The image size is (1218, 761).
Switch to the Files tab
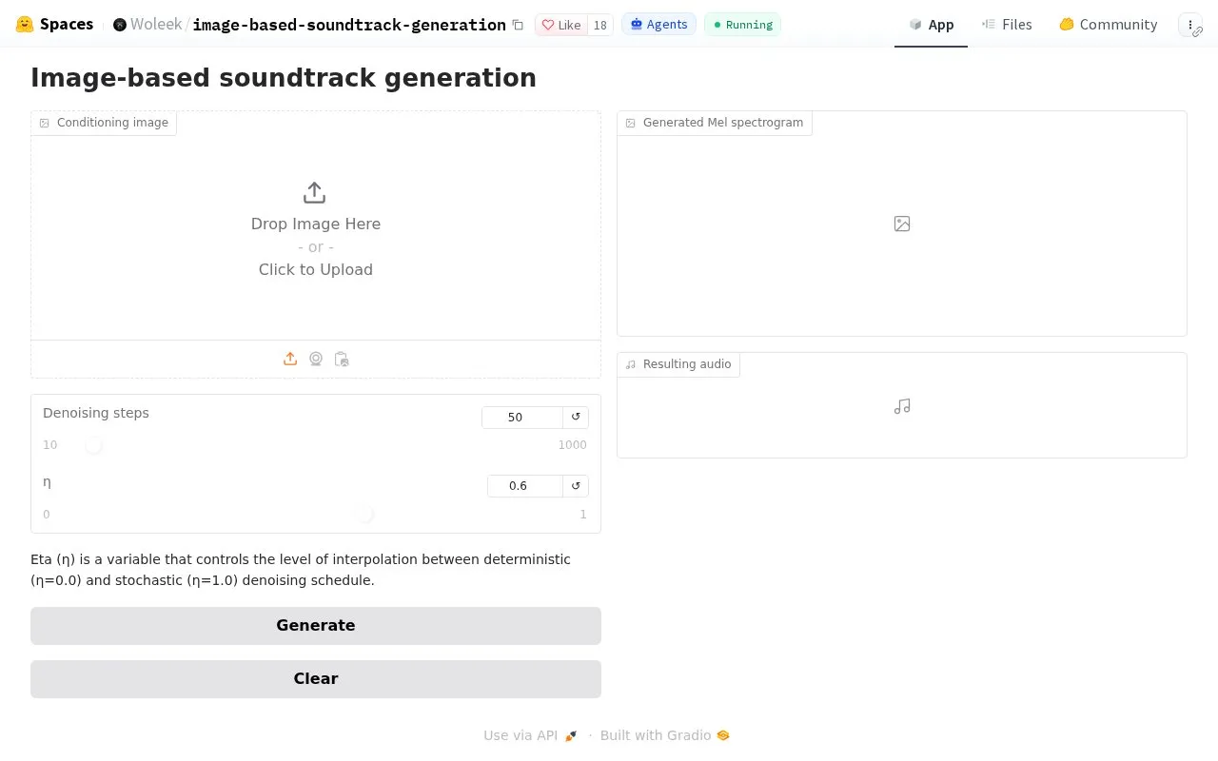click(1007, 25)
